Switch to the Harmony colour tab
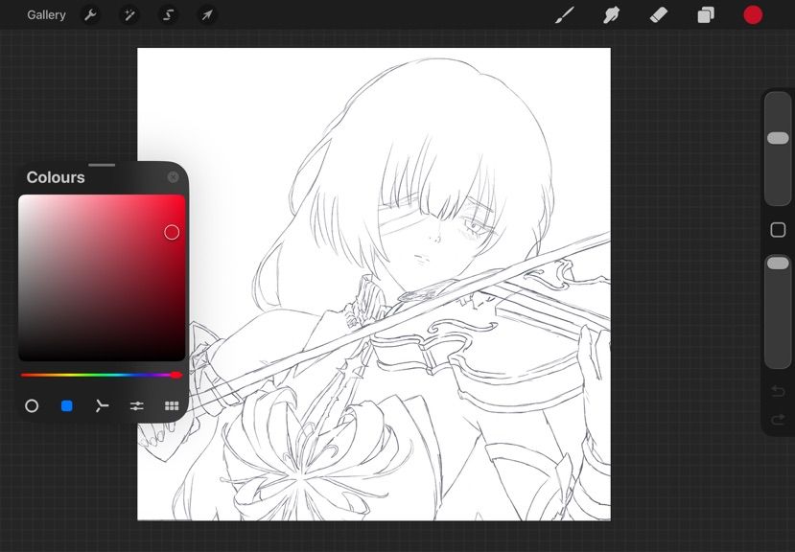This screenshot has height=552, width=795. tap(102, 406)
